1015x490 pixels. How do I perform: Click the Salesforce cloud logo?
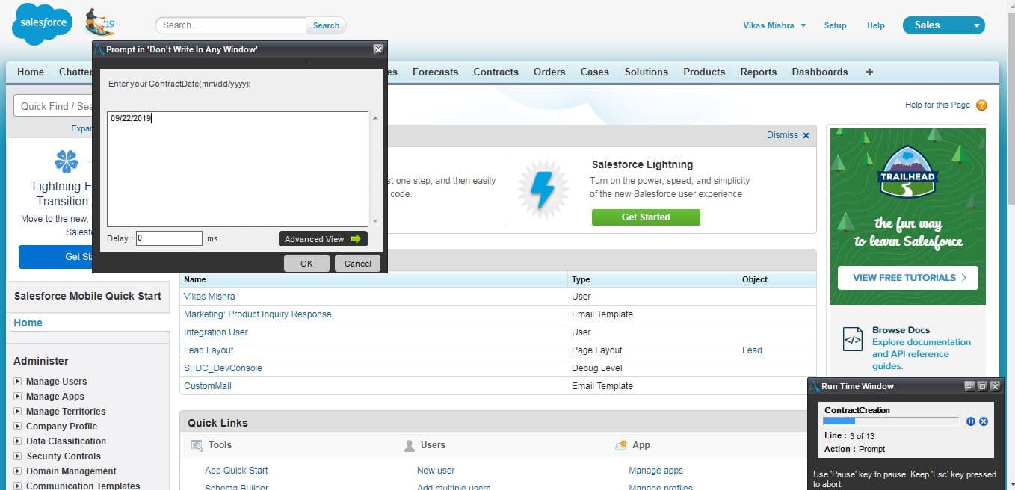coord(43,23)
